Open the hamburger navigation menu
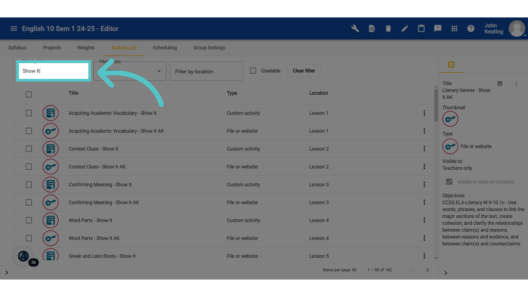This screenshot has width=528, height=297. pos(14,28)
